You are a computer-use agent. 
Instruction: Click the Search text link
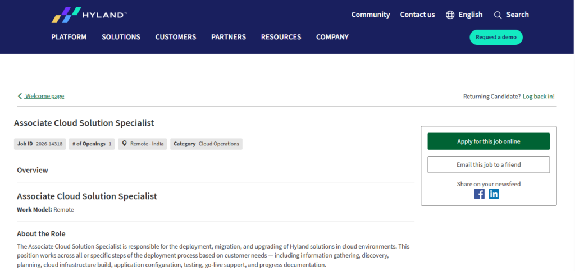coord(517,15)
